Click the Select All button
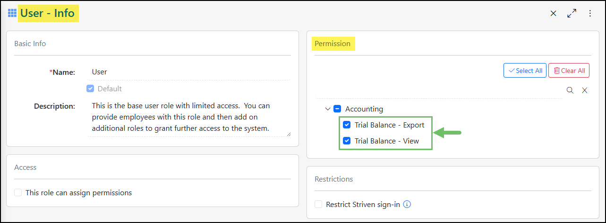Viewport: 606px width, 223px height. 525,71
